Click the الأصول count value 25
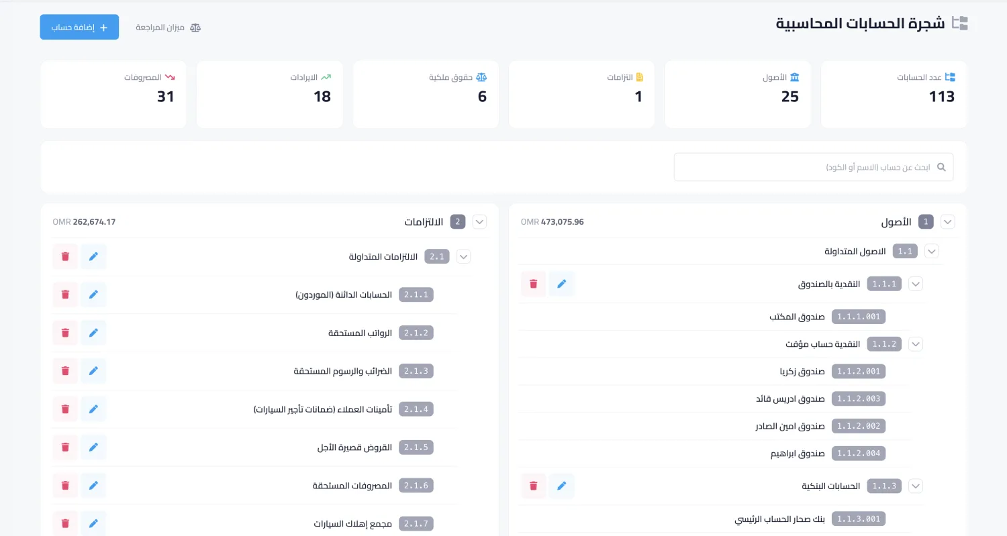Image resolution: width=1007 pixels, height=536 pixels. pos(790,97)
